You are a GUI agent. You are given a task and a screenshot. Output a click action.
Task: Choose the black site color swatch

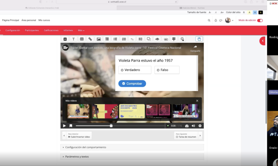(261, 12)
